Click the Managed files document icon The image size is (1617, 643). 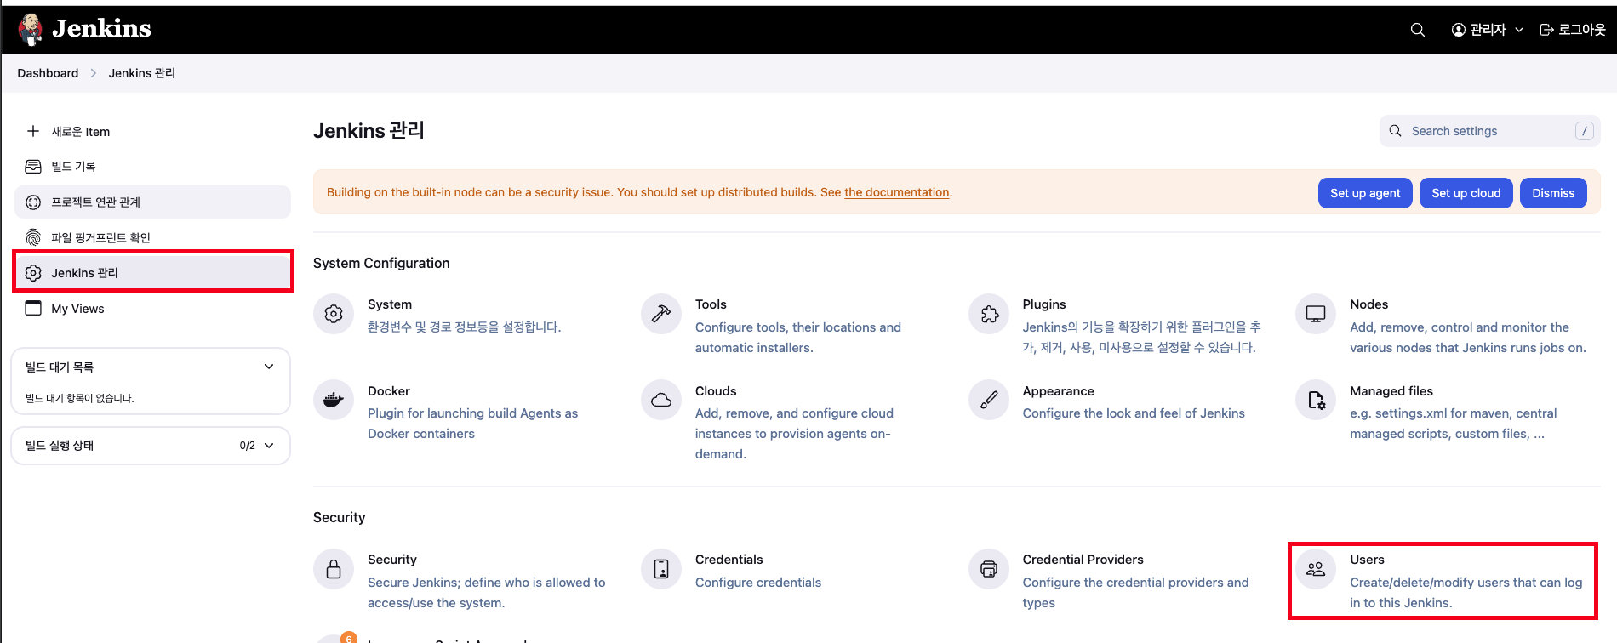1316,400
